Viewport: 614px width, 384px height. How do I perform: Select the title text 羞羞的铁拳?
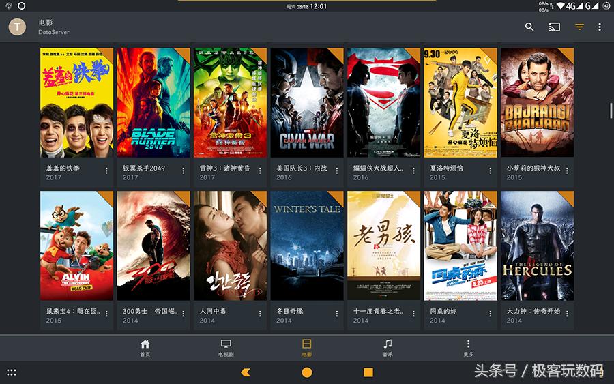[63, 168]
